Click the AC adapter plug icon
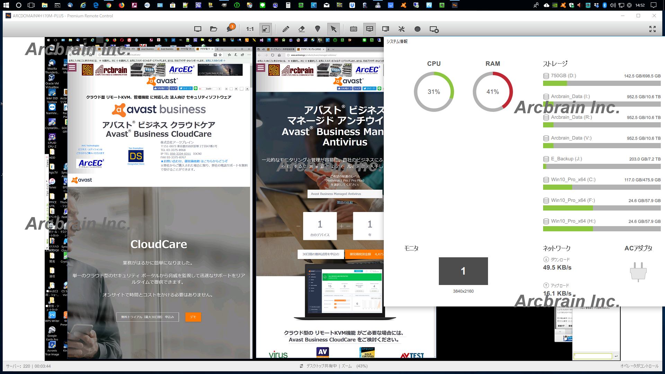 pyautogui.click(x=638, y=272)
